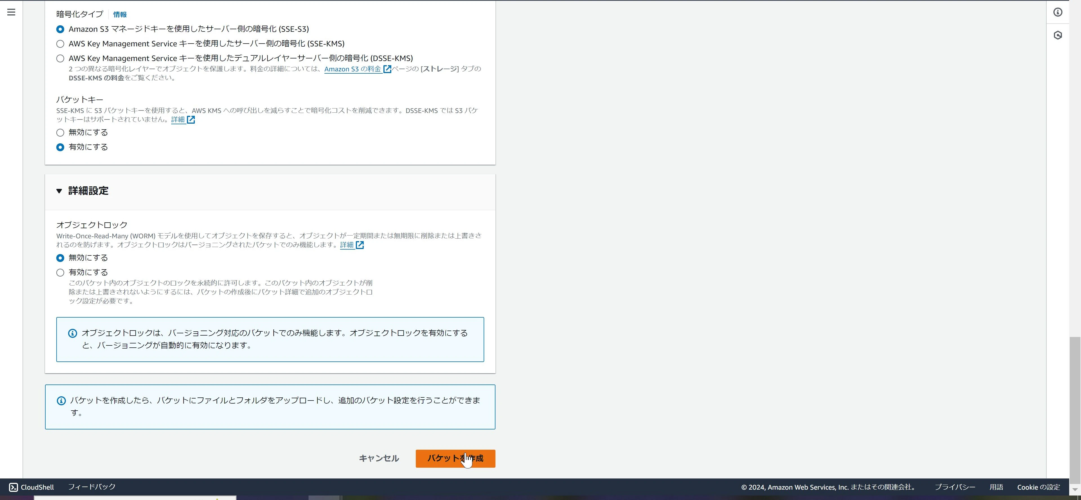Click external link icon next to Amazon S3 の料金
This screenshot has width=1081, height=500.
coord(387,69)
